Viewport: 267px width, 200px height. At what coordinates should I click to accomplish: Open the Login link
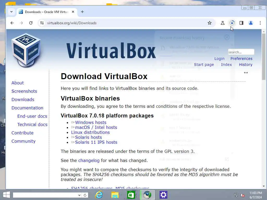pos(219,59)
